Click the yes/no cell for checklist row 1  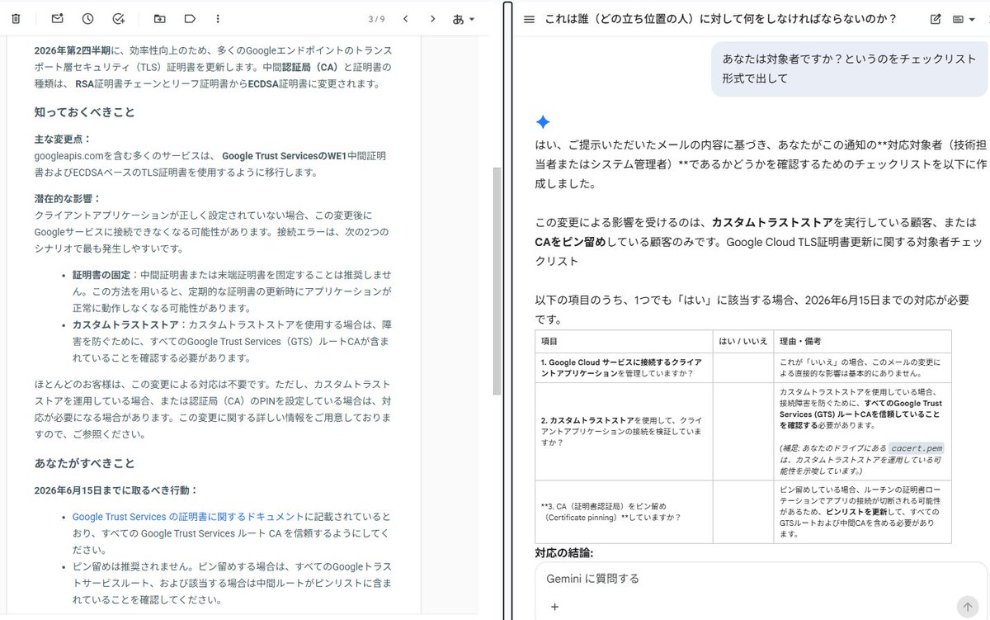pos(743,367)
